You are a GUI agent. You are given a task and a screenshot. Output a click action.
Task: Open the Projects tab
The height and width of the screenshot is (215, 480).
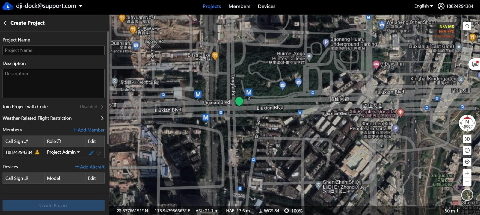click(x=212, y=6)
